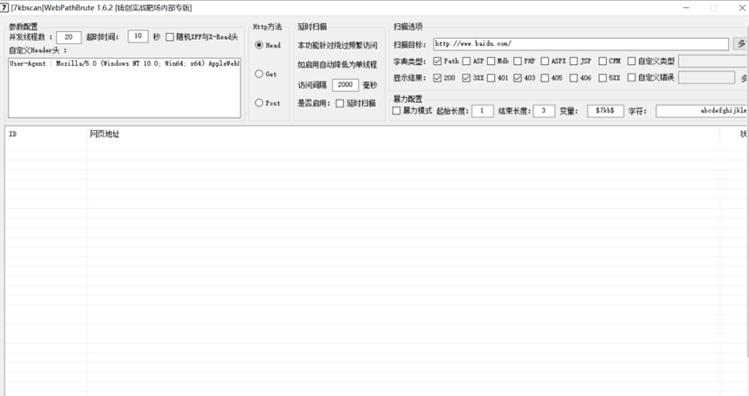Check the ASP dictionary type

point(466,62)
